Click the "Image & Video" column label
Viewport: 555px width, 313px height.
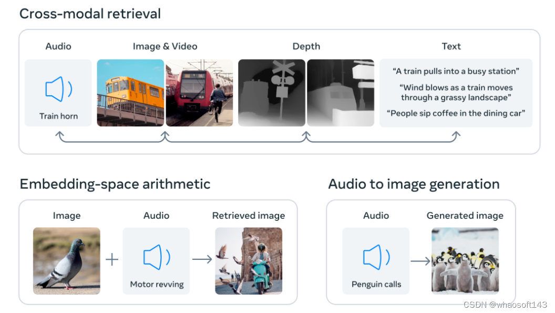click(165, 46)
